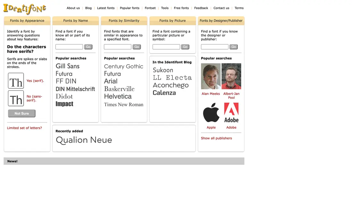Image resolution: width=352 pixels, height=220 pixels.
Task: Open Alan Meeks designer photo
Action: [211, 76]
